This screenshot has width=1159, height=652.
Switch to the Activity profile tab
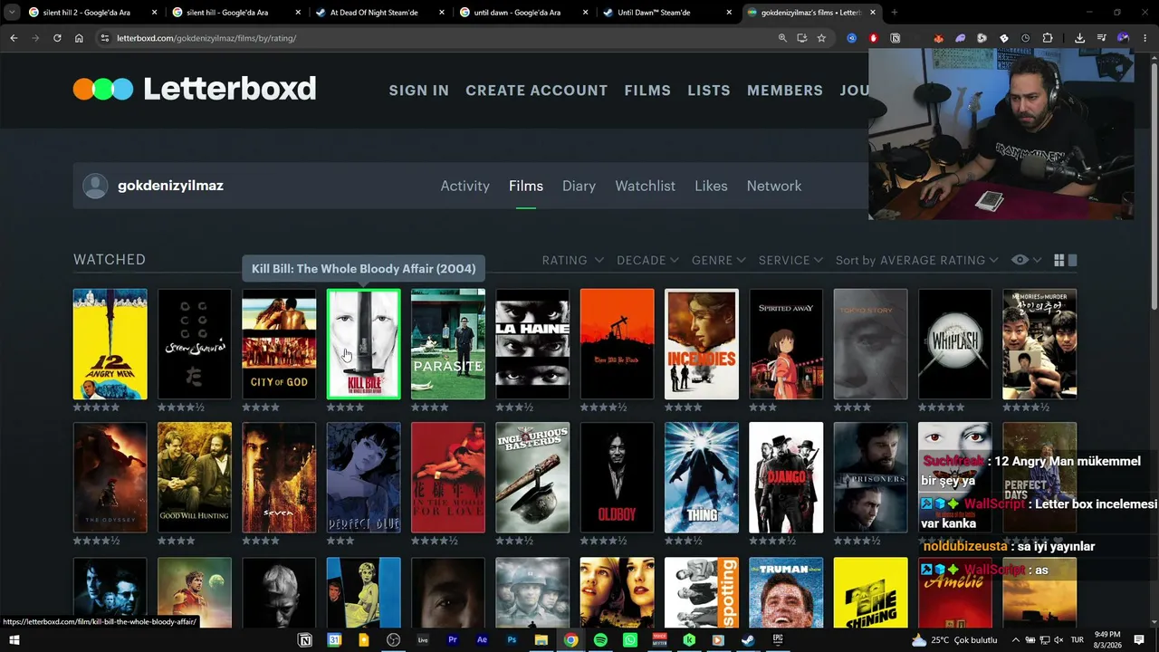coord(465,186)
